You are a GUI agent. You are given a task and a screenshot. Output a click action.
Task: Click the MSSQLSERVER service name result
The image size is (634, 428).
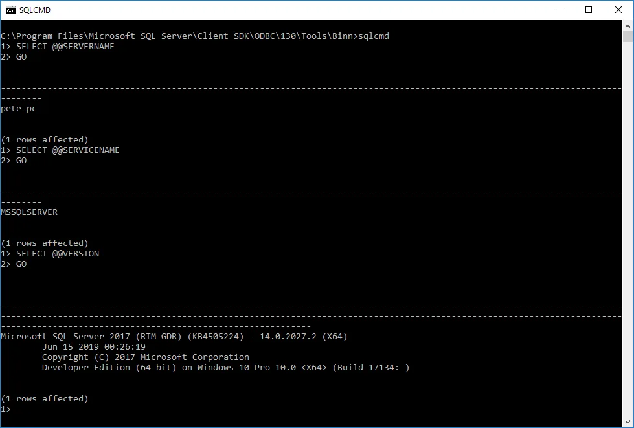click(x=29, y=212)
